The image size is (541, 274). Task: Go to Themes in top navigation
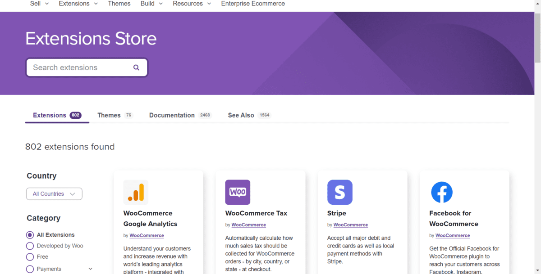click(x=119, y=4)
